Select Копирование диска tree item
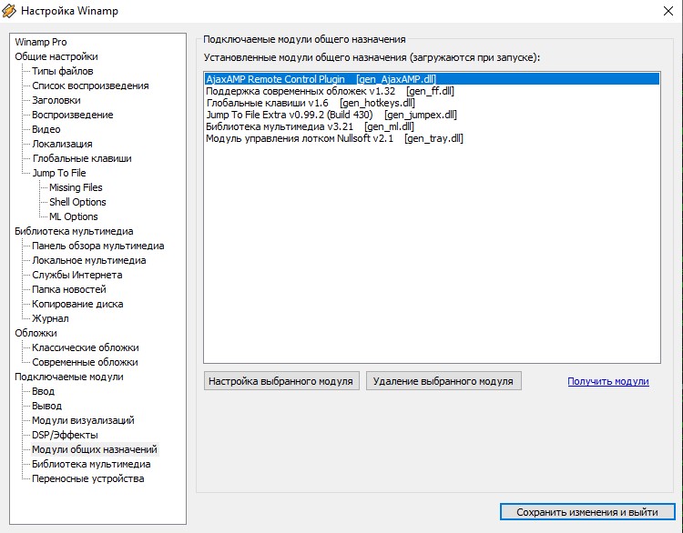This screenshot has width=683, height=533. (x=77, y=304)
